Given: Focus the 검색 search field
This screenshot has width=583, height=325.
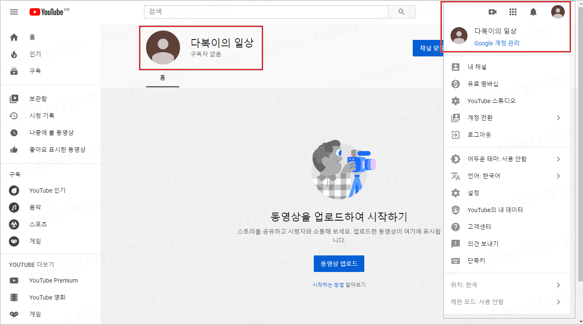Looking at the screenshot, I should (x=266, y=12).
